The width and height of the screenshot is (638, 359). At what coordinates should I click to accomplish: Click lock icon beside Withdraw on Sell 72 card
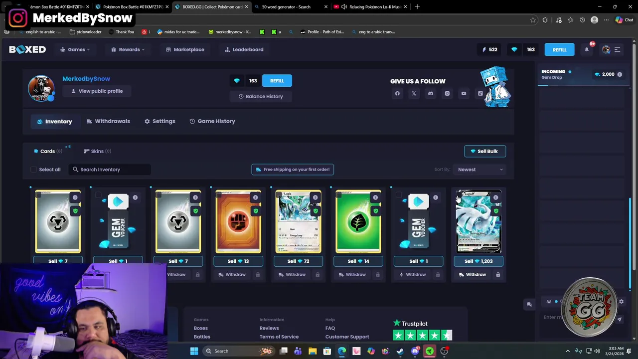point(318,274)
